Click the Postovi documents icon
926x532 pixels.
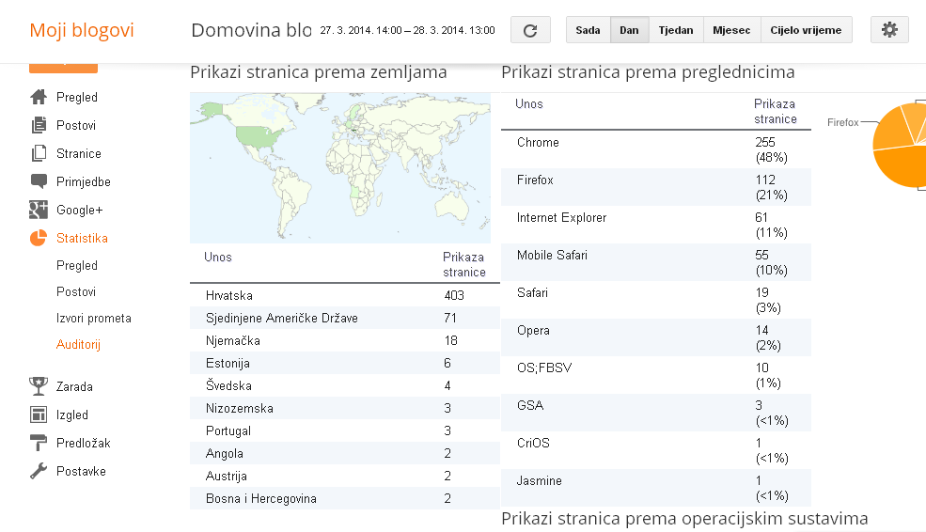tap(39, 125)
